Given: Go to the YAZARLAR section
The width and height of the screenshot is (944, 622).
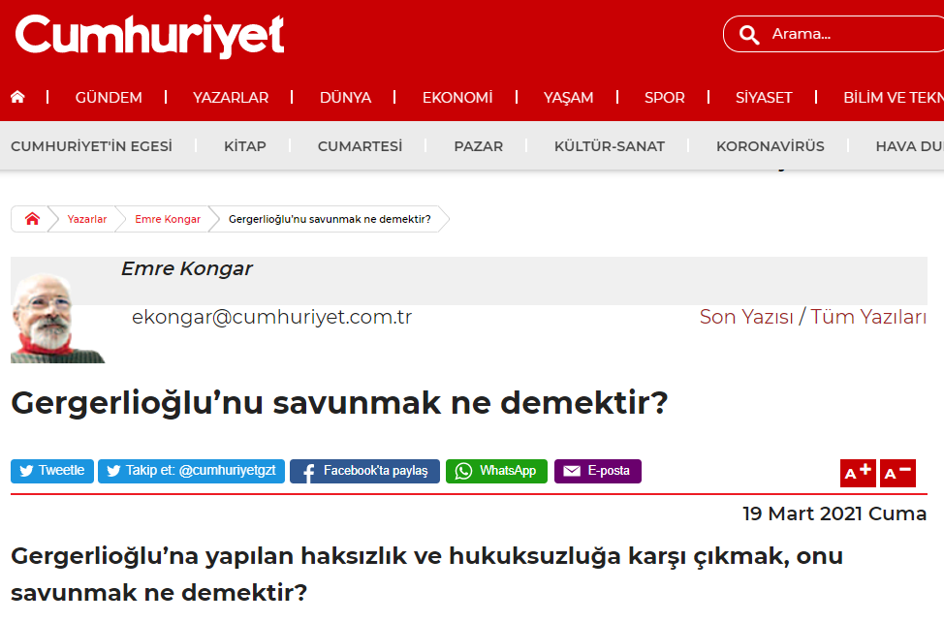Looking at the screenshot, I should 231,97.
